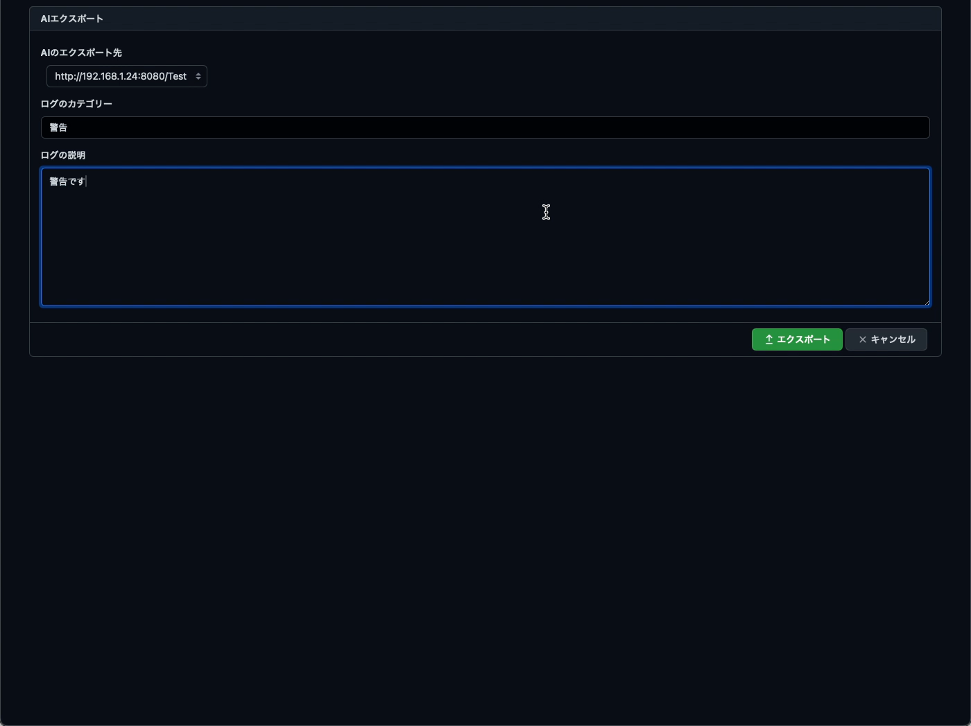Click the empty header bar right of title
Viewport: 971px width, 726px height.
pyautogui.click(x=520, y=19)
